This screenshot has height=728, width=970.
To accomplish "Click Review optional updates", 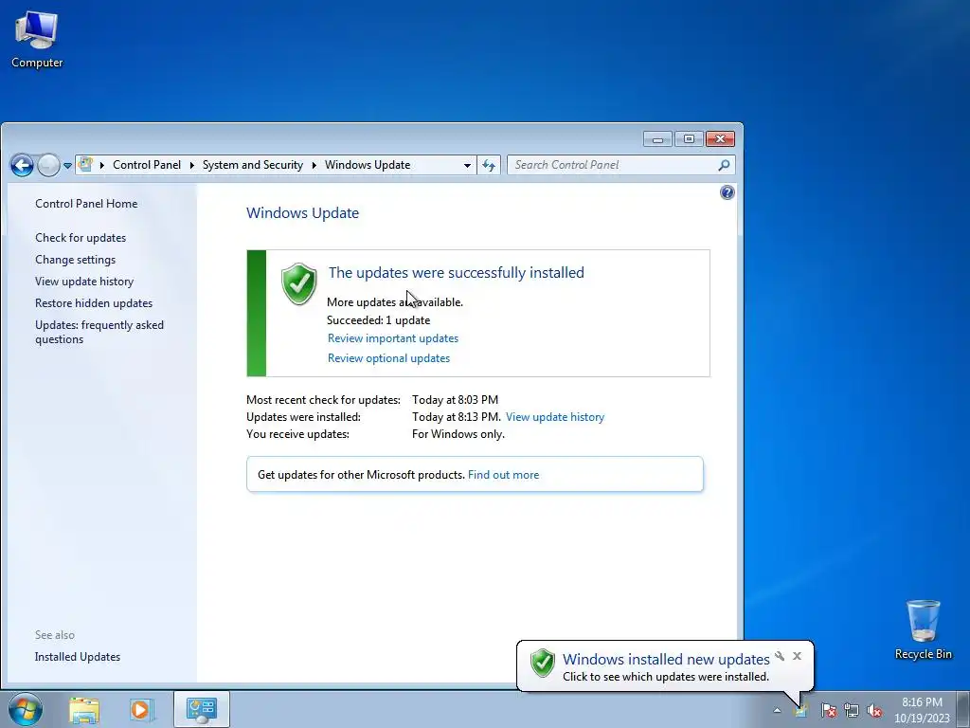I will (388, 357).
